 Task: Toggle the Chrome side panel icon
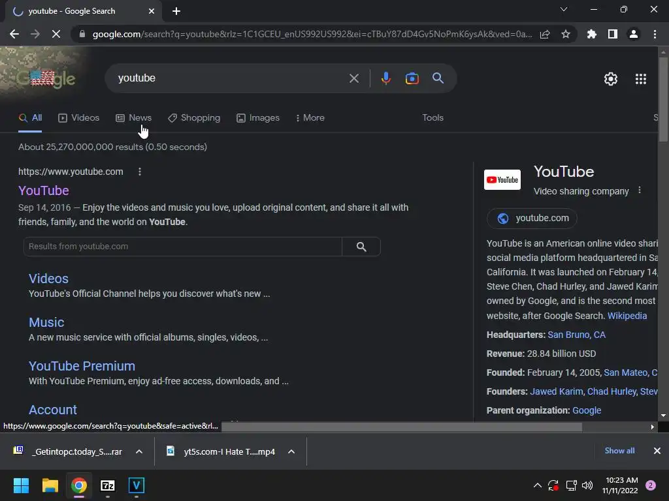(613, 34)
